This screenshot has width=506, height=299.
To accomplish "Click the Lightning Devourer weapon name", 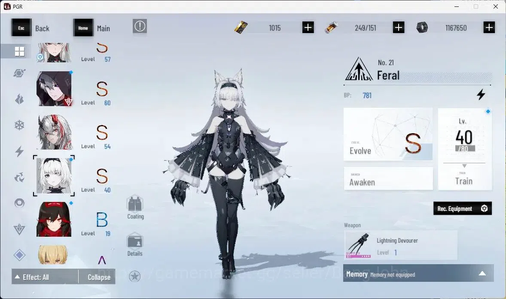I will pyautogui.click(x=397, y=241).
